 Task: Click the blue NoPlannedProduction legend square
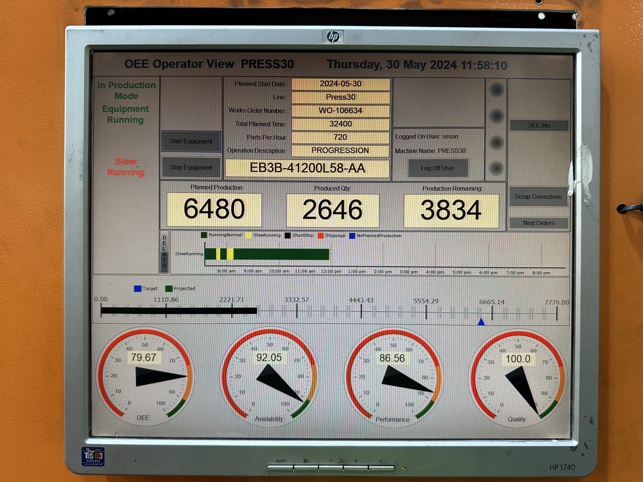pyautogui.click(x=352, y=236)
